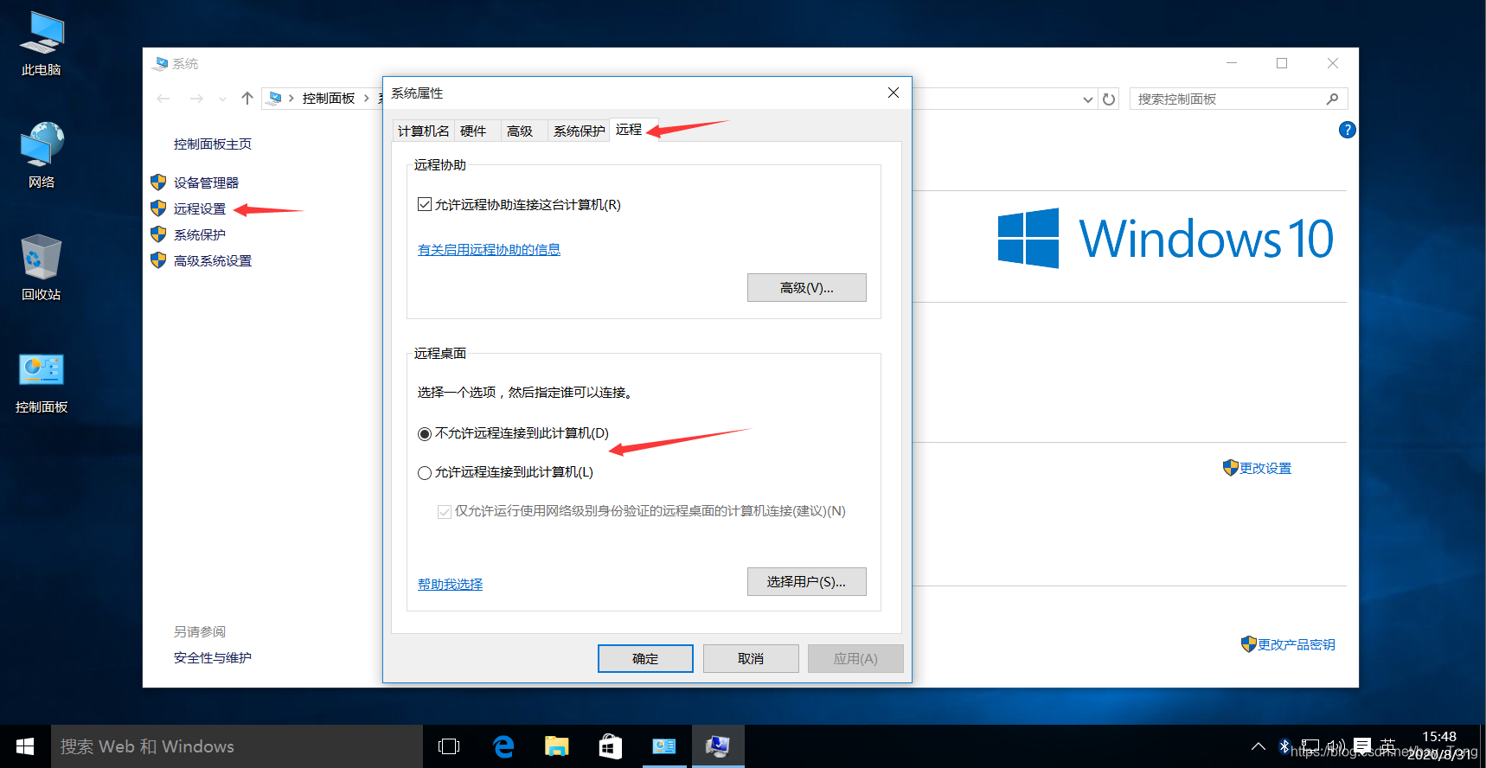Open File Explorer from the taskbar
The image size is (1486, 768).
(556, 746)
